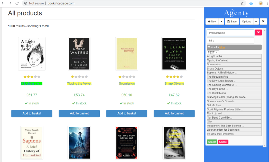Remove the ProductName field via red X icon
The height and width of the screenshot is (162, 269).
pyautogui.click(x=258, y=33)
